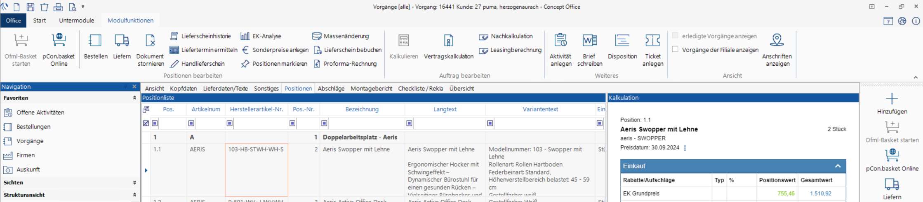
Task: Click the filter operator for Pos. column
Action: (x=155, y=123)
